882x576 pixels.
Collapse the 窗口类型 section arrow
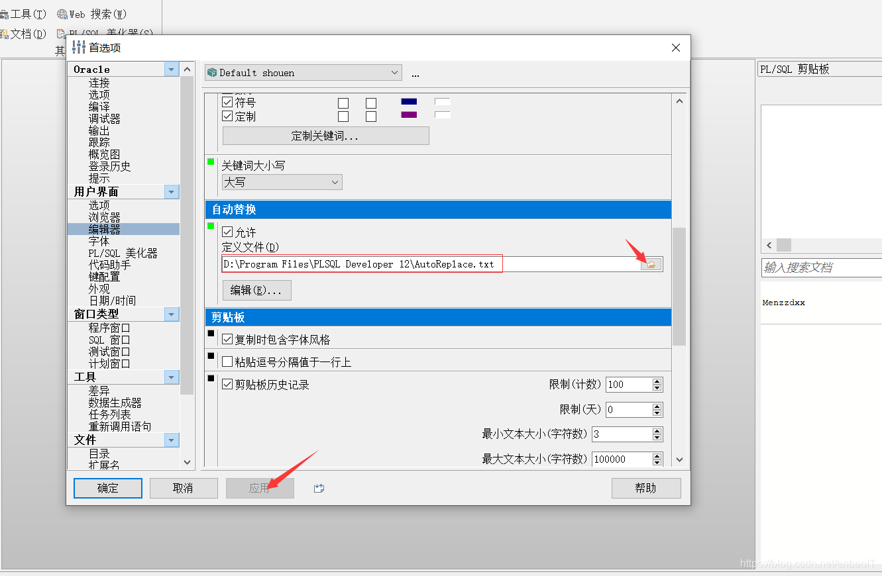coord(172,314)
